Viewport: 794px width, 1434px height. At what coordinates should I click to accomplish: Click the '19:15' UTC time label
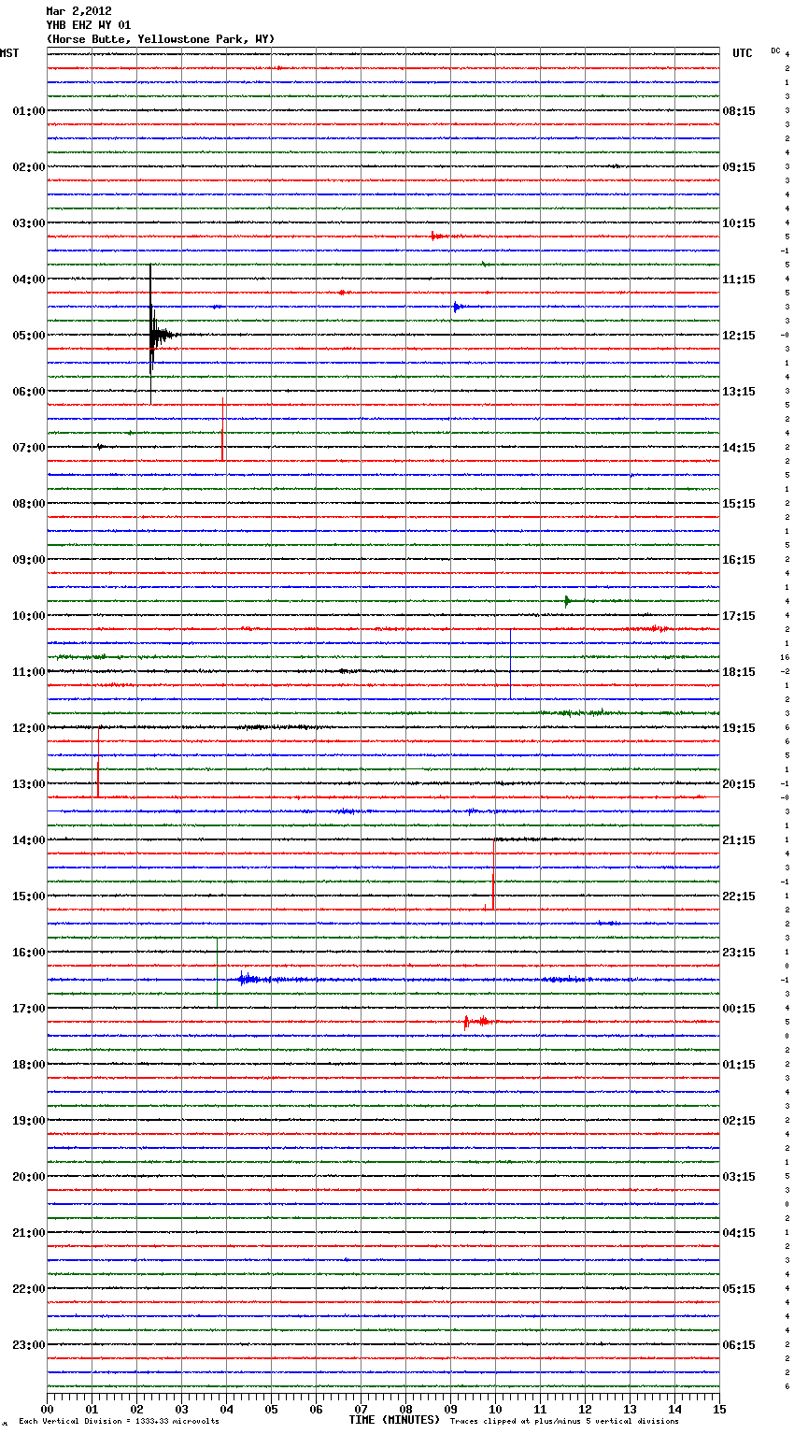[x=739, y=728]
